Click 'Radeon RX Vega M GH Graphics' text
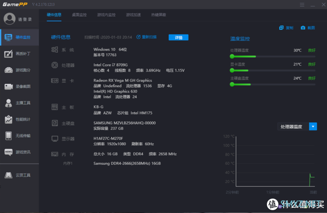 123,80
